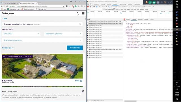181x102 pixels.
Task: Switch to the Console tab in DevTools
Action: click(103, 4)
